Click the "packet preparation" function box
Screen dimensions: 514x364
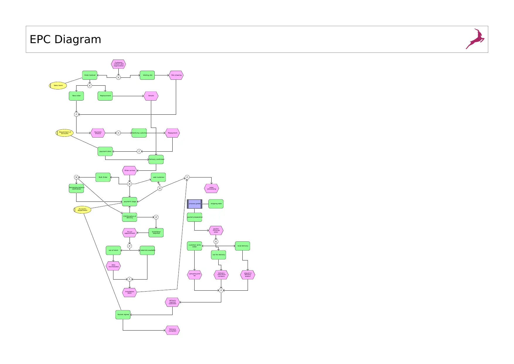point(195,217)
